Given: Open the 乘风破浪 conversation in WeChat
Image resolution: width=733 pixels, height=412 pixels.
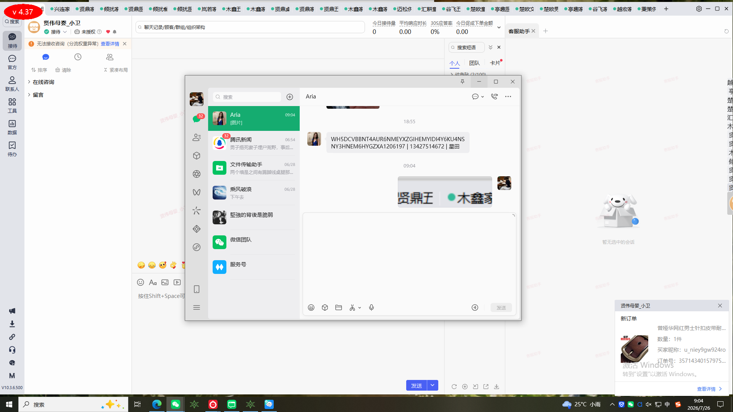Looking at the screenshot, I should point(254,193).
